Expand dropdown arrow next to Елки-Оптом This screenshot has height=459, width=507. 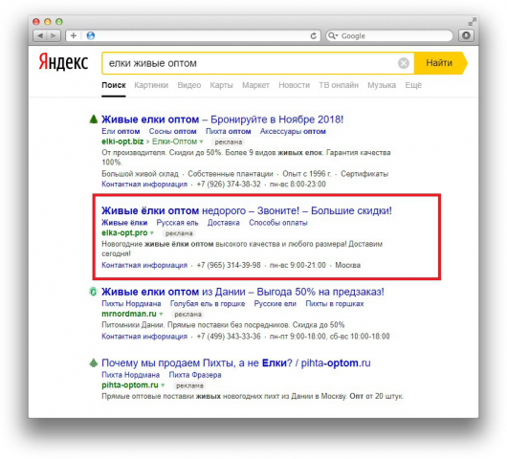[201, 142]
